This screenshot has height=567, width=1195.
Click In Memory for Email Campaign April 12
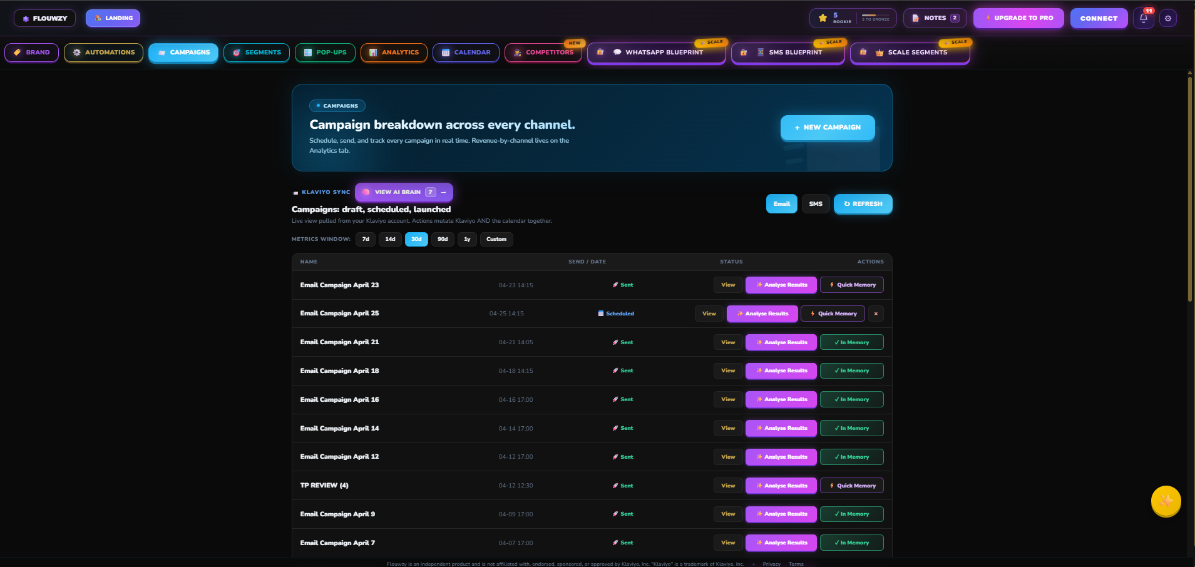click(x=852, y=457)
